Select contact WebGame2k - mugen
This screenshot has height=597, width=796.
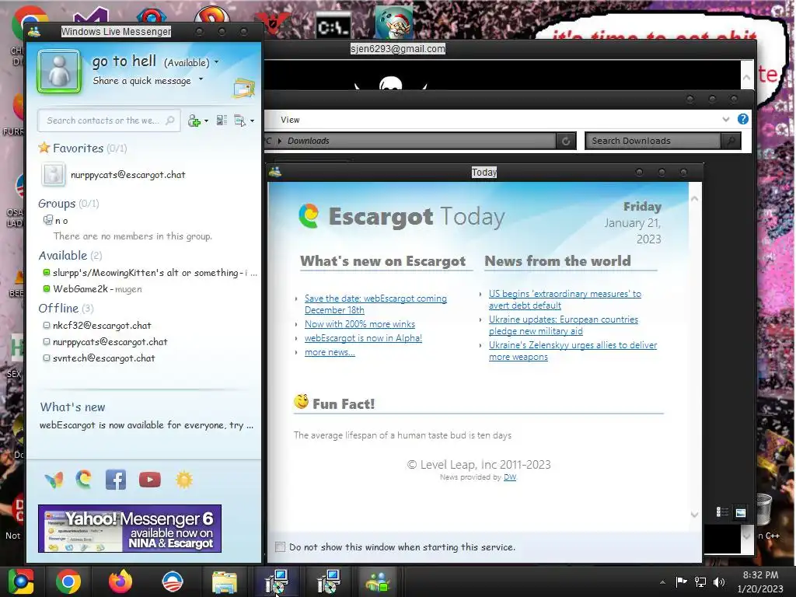(93, 289)
